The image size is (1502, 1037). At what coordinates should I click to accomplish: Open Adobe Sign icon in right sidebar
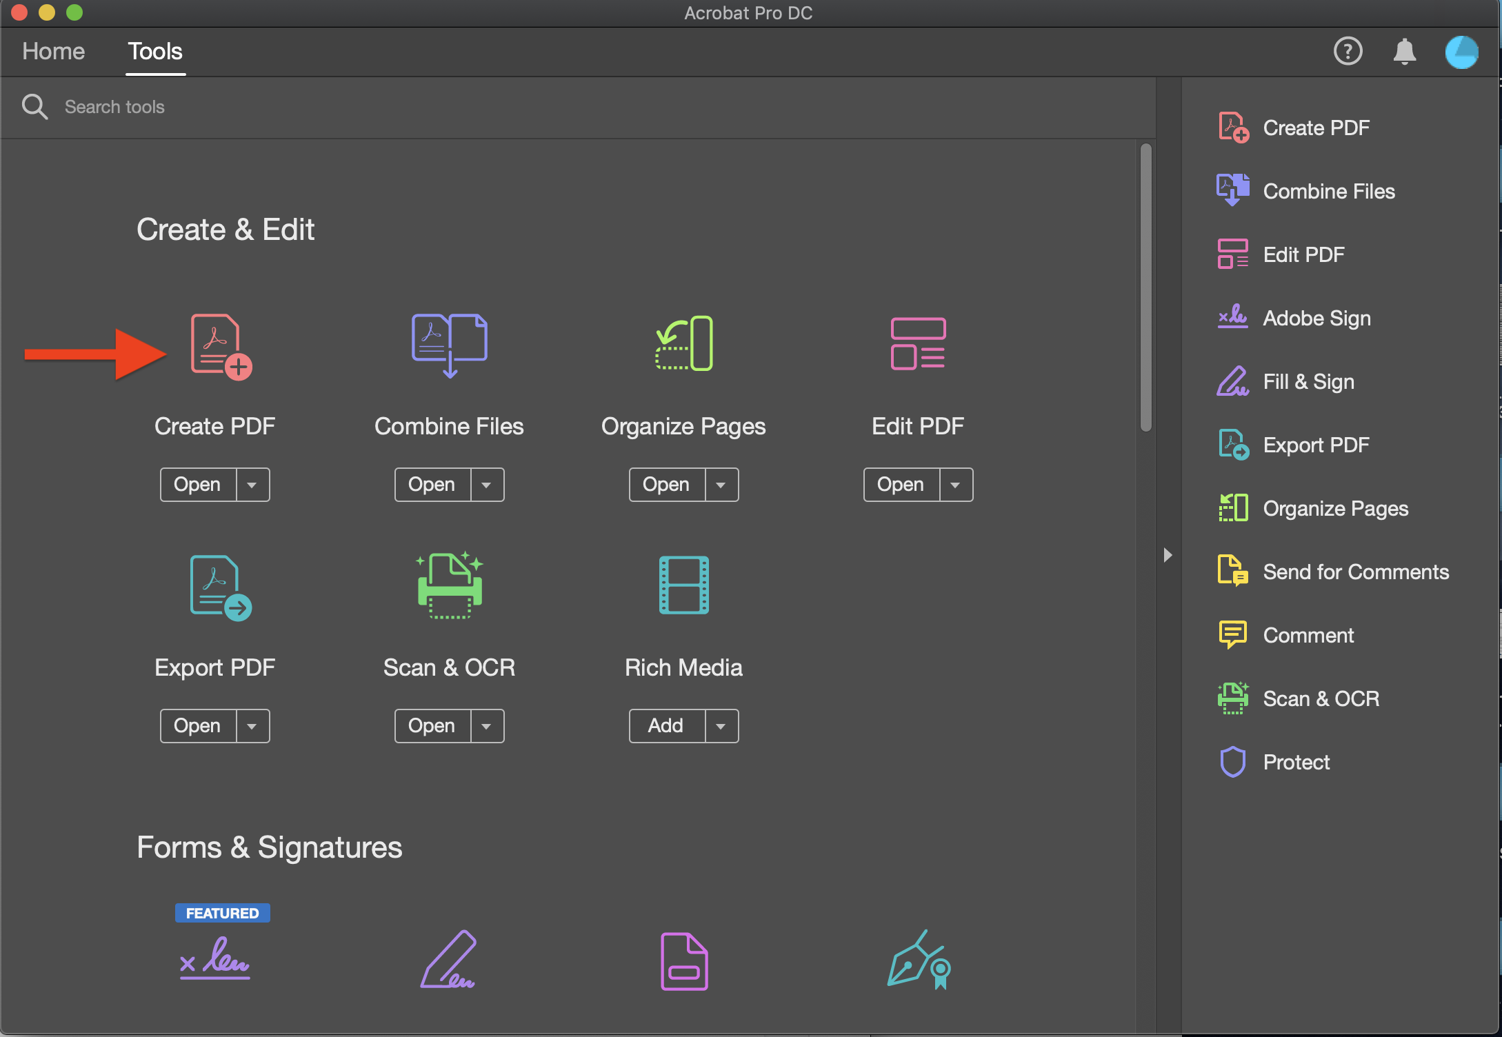click(1233, 317)
